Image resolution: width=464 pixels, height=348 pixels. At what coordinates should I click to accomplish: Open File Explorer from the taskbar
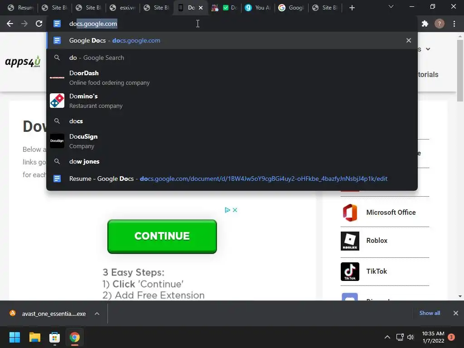pyautogui.click(x=34, y=337)
